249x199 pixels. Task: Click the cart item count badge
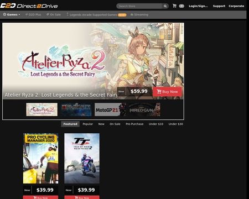tap(181, 6)
